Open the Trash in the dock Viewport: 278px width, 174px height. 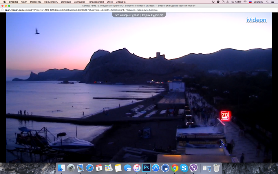[216, 168]
